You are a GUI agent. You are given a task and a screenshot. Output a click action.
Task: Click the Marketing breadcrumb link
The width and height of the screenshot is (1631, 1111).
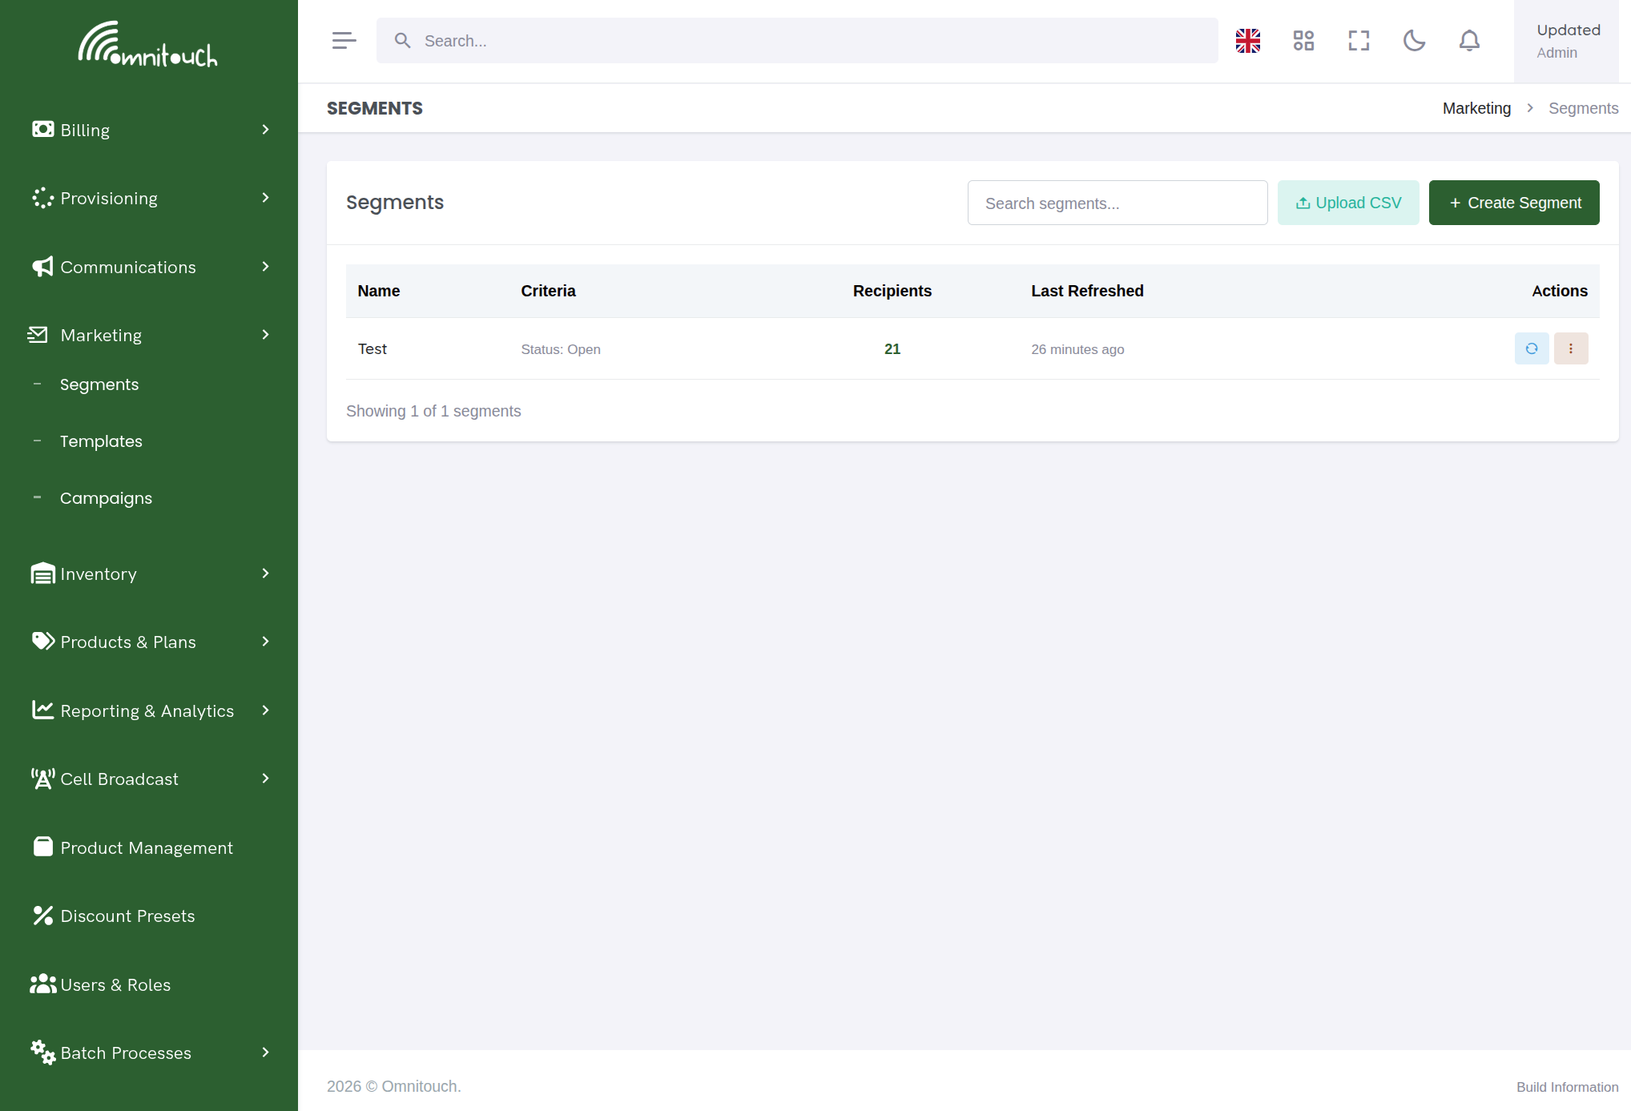(x=1476, y=108)
